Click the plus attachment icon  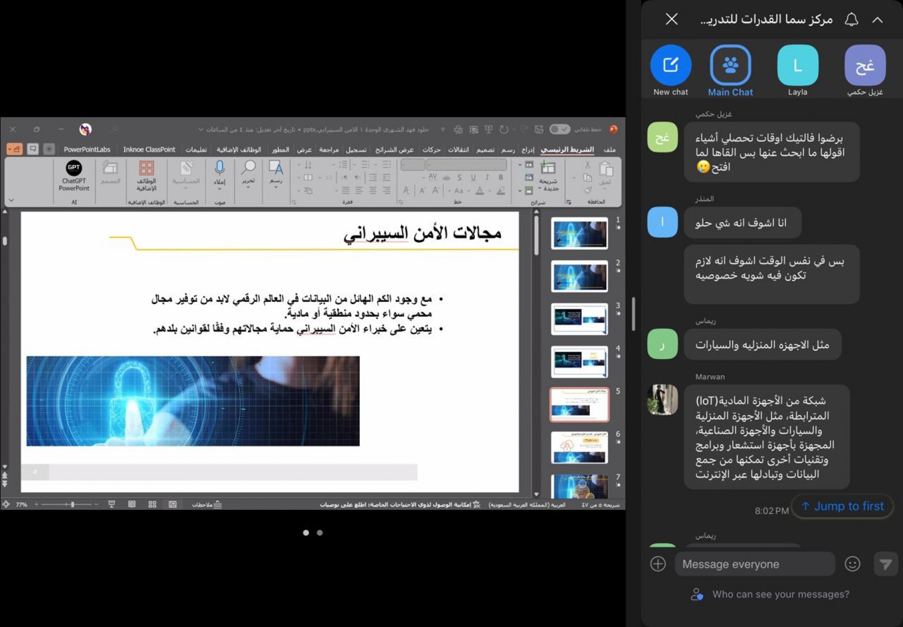(658, 564)
